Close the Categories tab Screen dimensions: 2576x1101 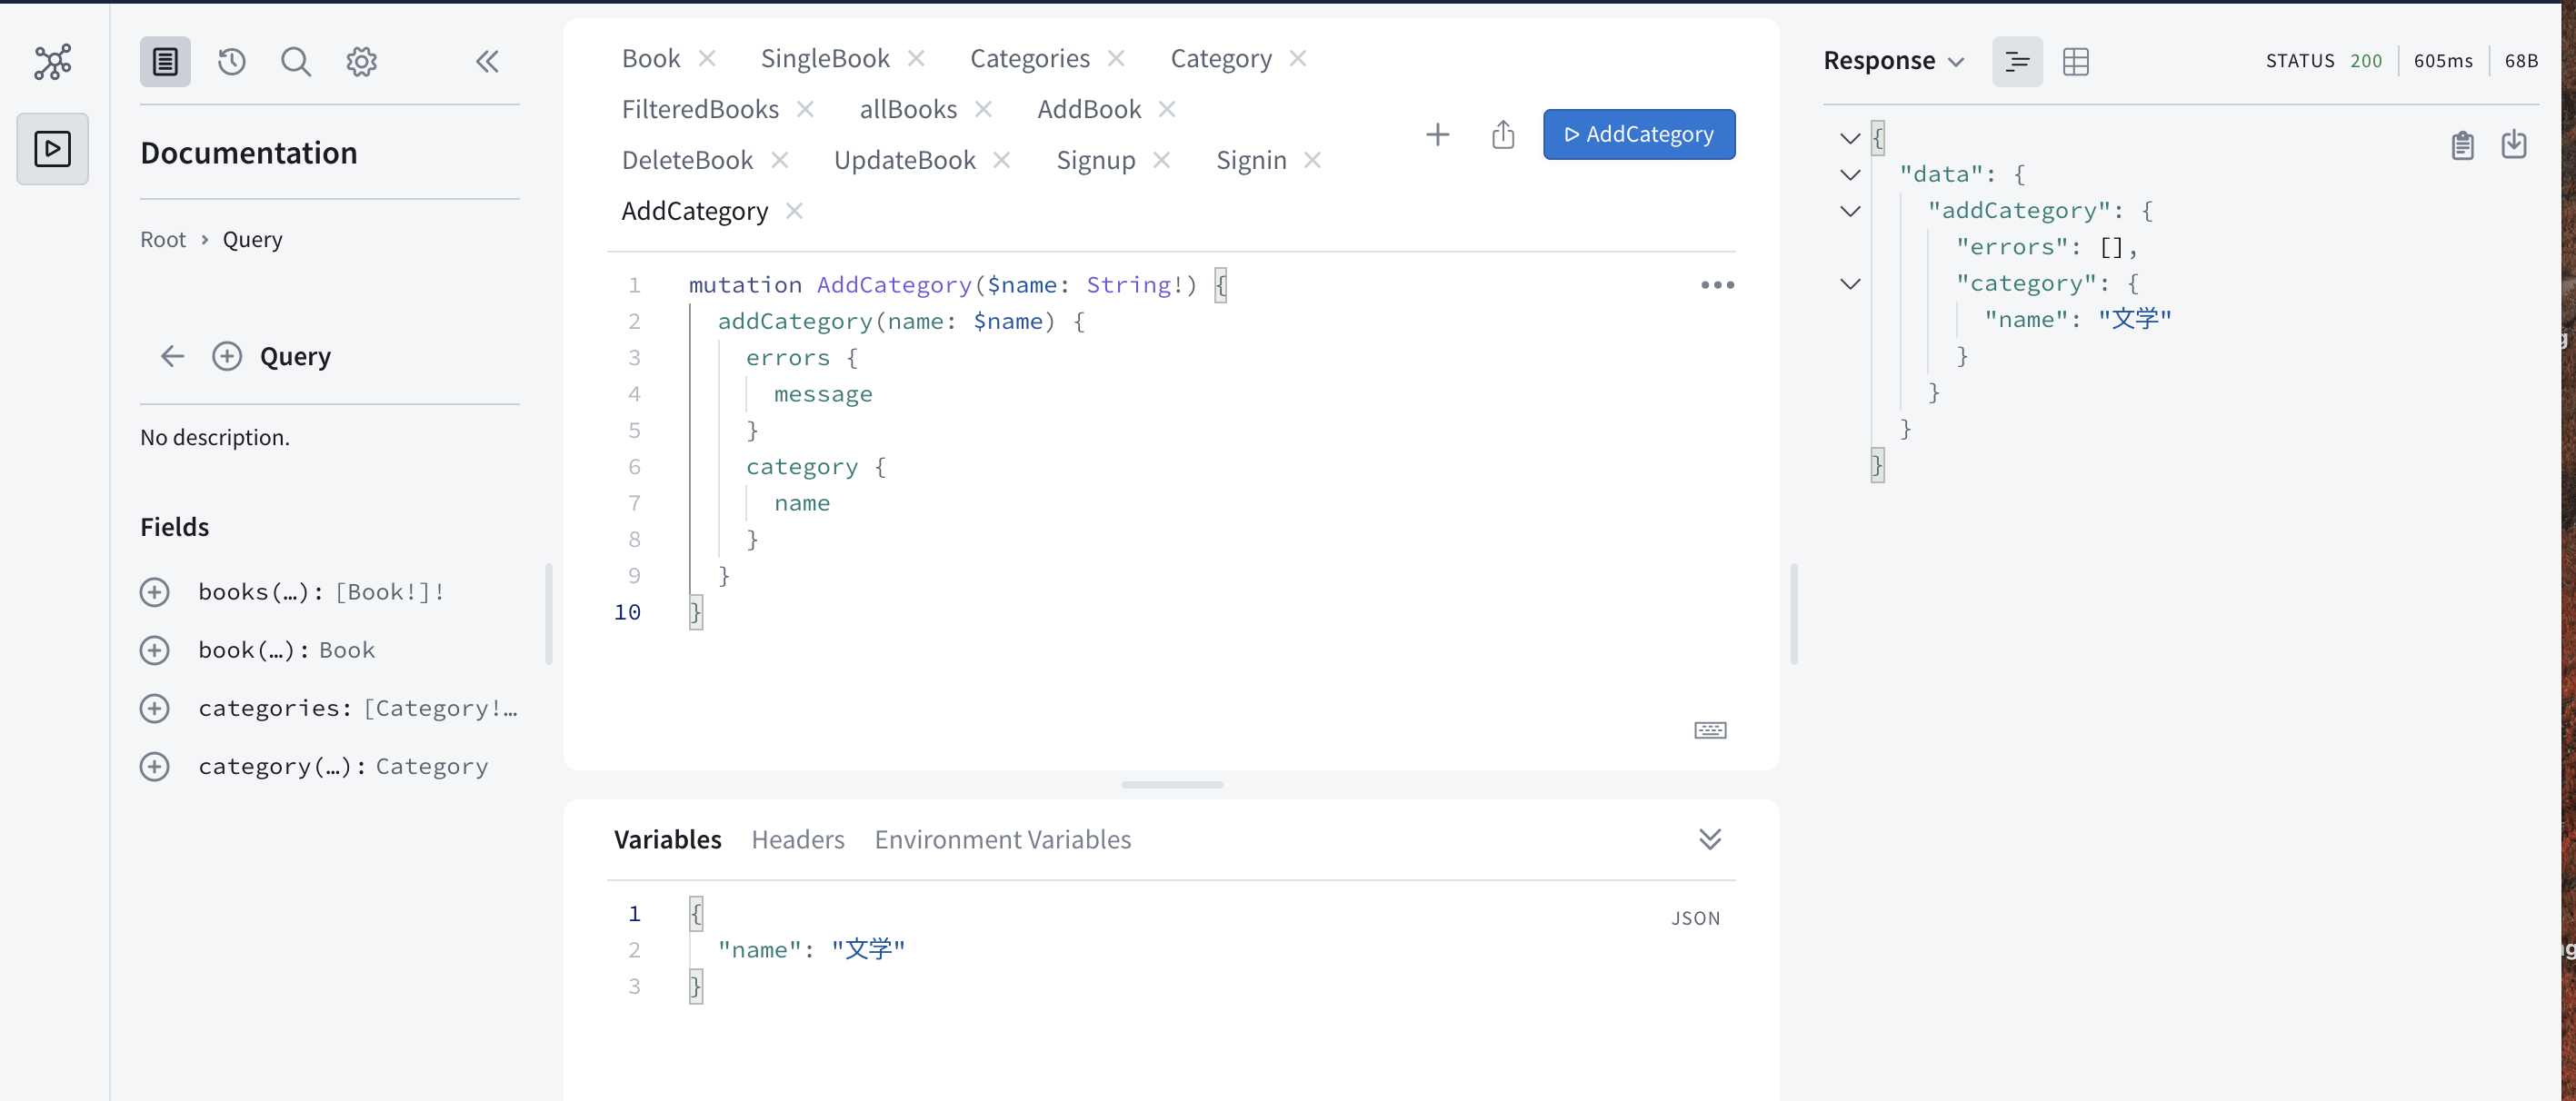tap(1116, 58)
